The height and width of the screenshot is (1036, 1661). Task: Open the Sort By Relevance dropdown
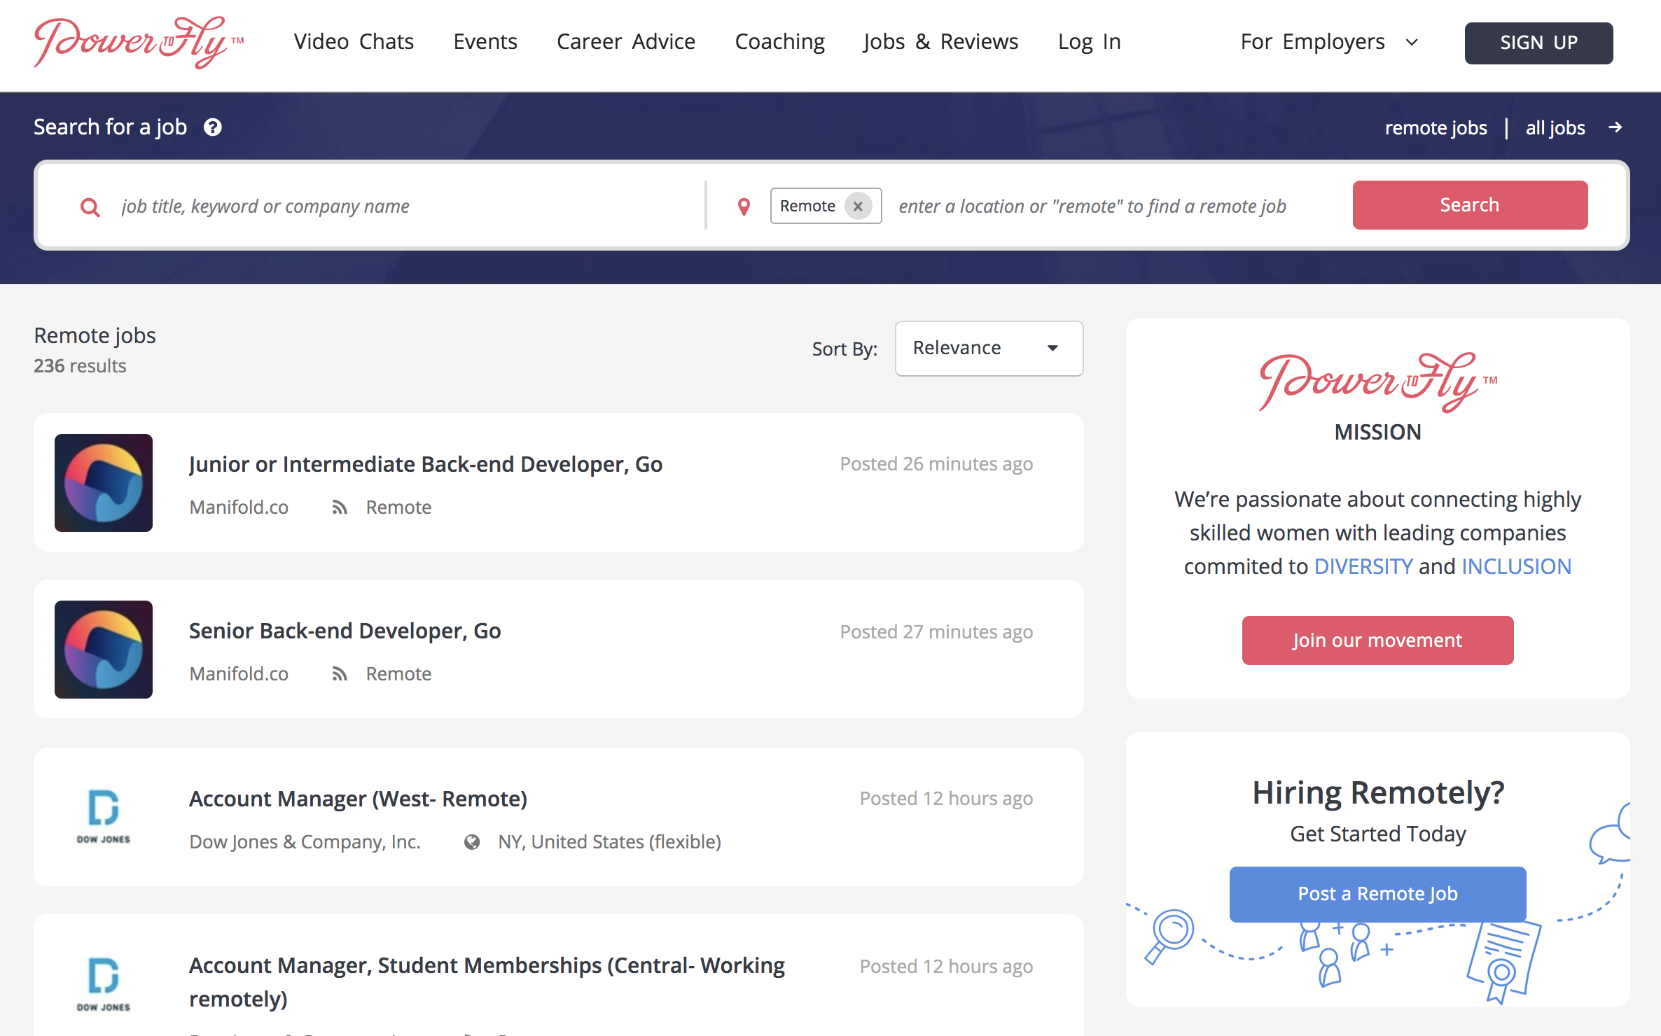click(x=988, y=349)
